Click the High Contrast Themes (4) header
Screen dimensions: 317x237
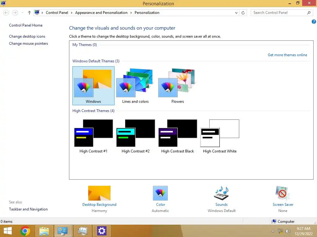[93, 111]
